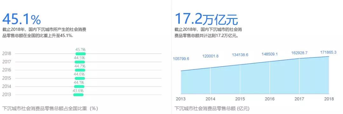Click the caption 下沉城市社会消费品零售总额 (亿元)
This screenshot has height=114, width=343.
click(x=212, y=108)
